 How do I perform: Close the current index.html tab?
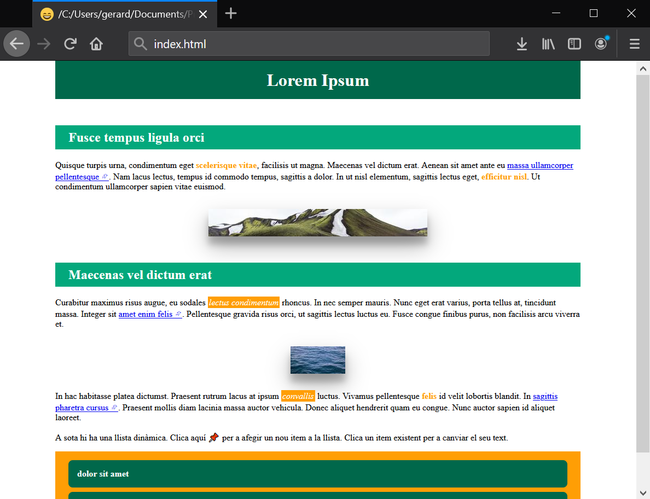[203, 14]
